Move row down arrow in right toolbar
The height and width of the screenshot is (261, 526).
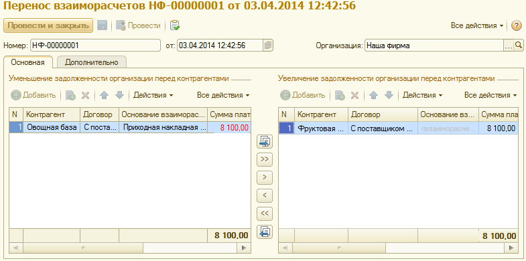[389, 96]
